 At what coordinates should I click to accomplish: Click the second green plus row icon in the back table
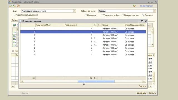coord(14,36)
